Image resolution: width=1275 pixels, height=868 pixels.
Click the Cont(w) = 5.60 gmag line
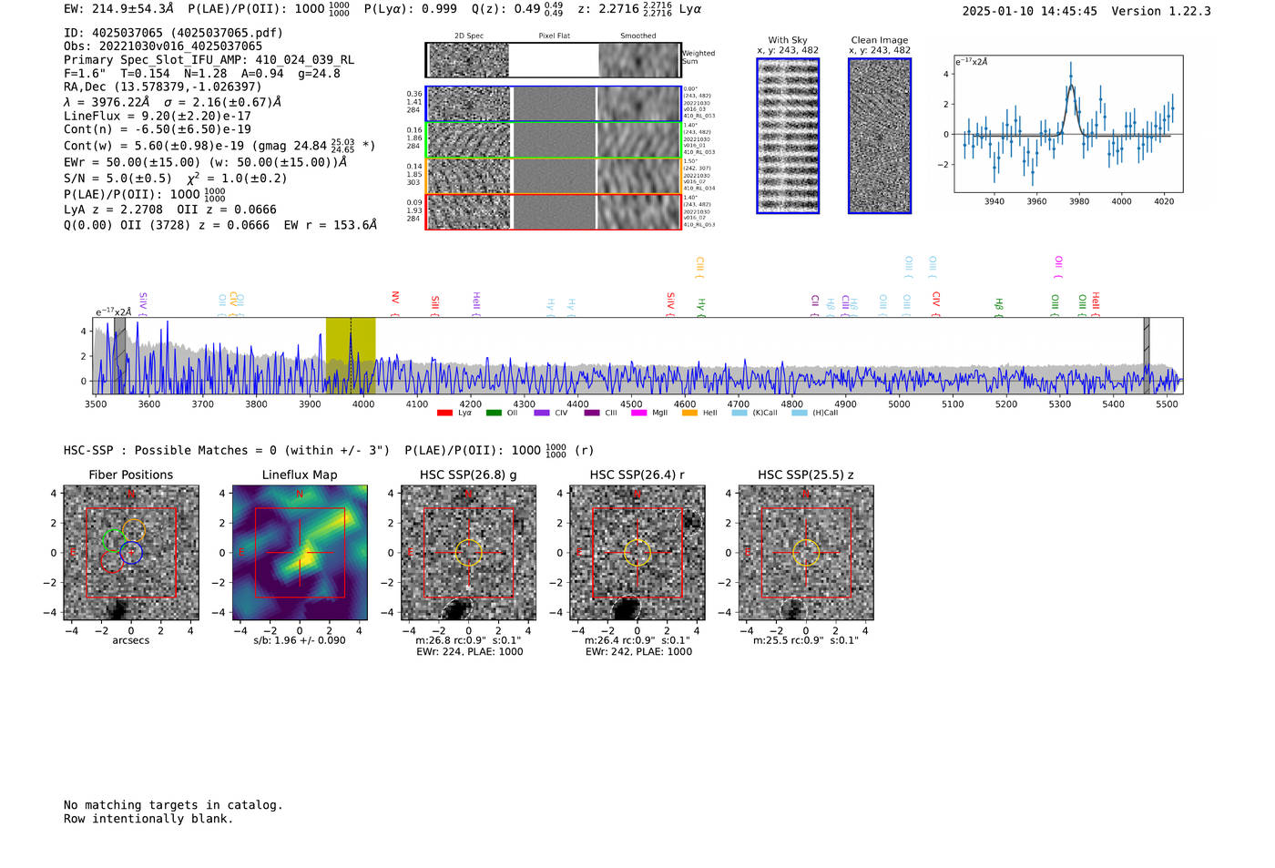(x=219, y=145)
